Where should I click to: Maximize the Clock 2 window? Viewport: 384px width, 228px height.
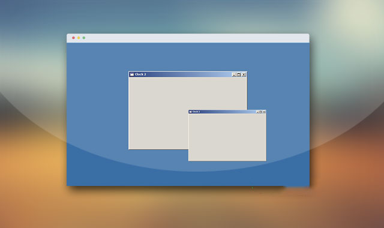[239, 74]
